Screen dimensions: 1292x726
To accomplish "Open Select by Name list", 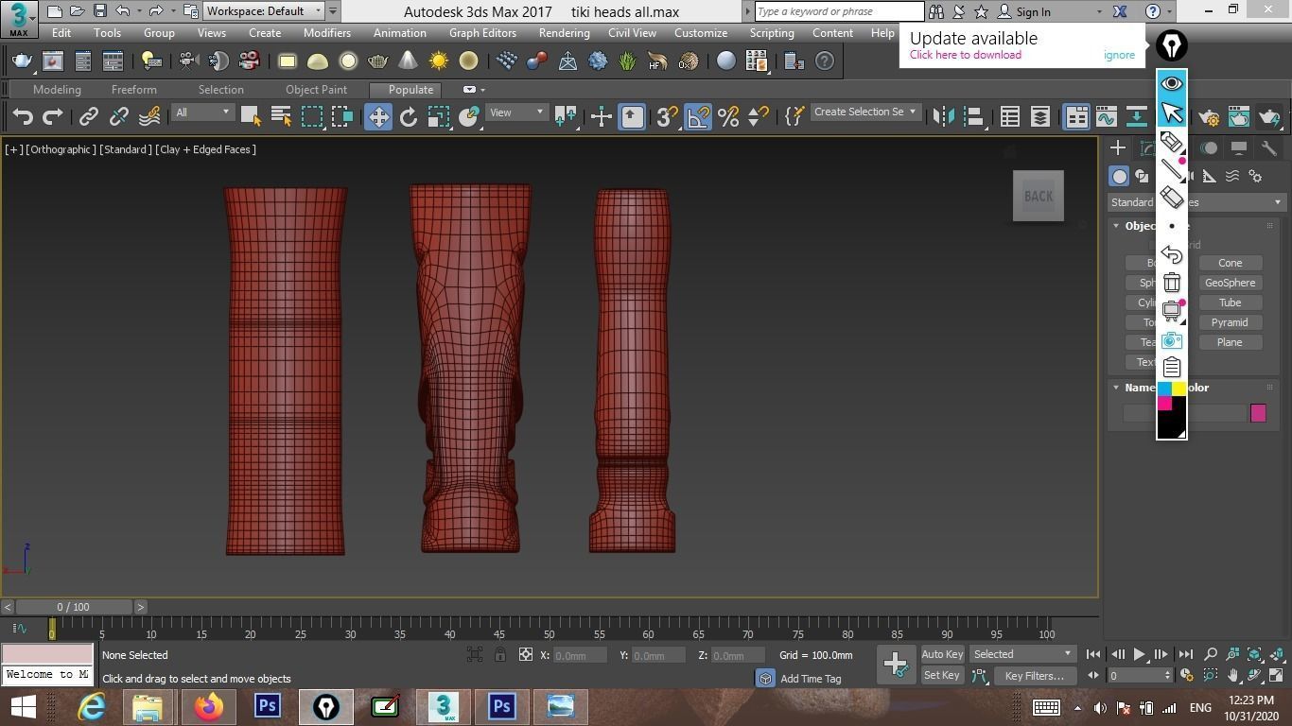I will point(281,115).
